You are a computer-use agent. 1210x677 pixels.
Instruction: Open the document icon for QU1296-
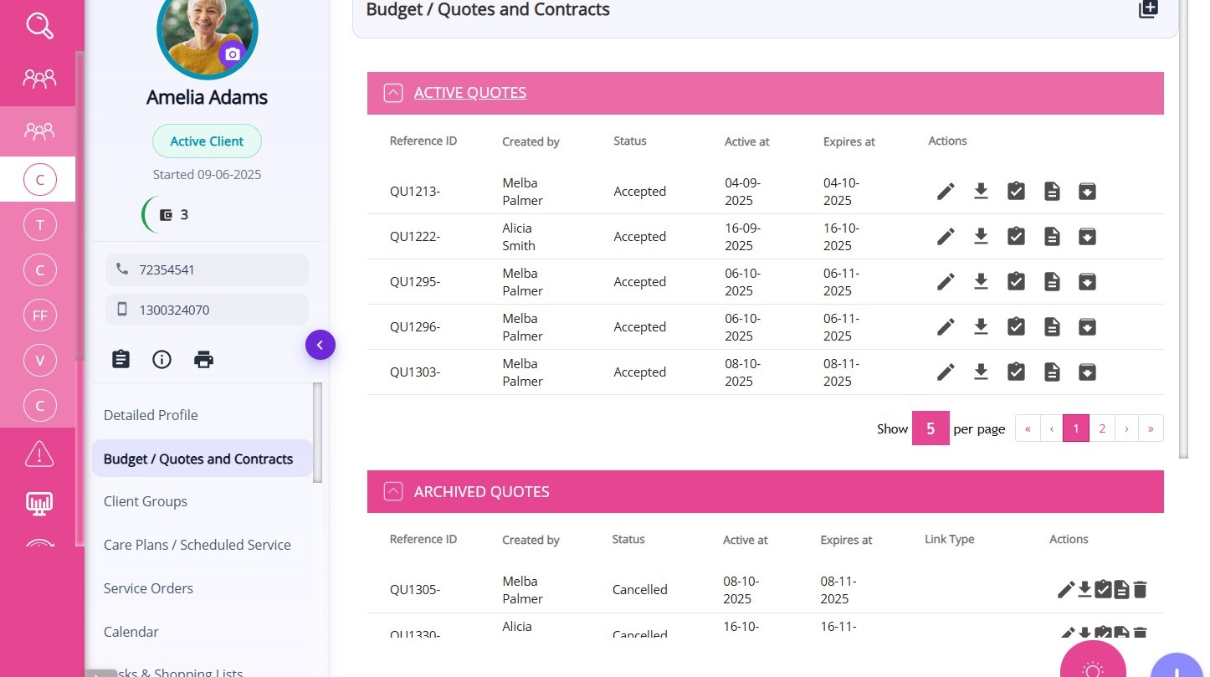[1052, 327]
